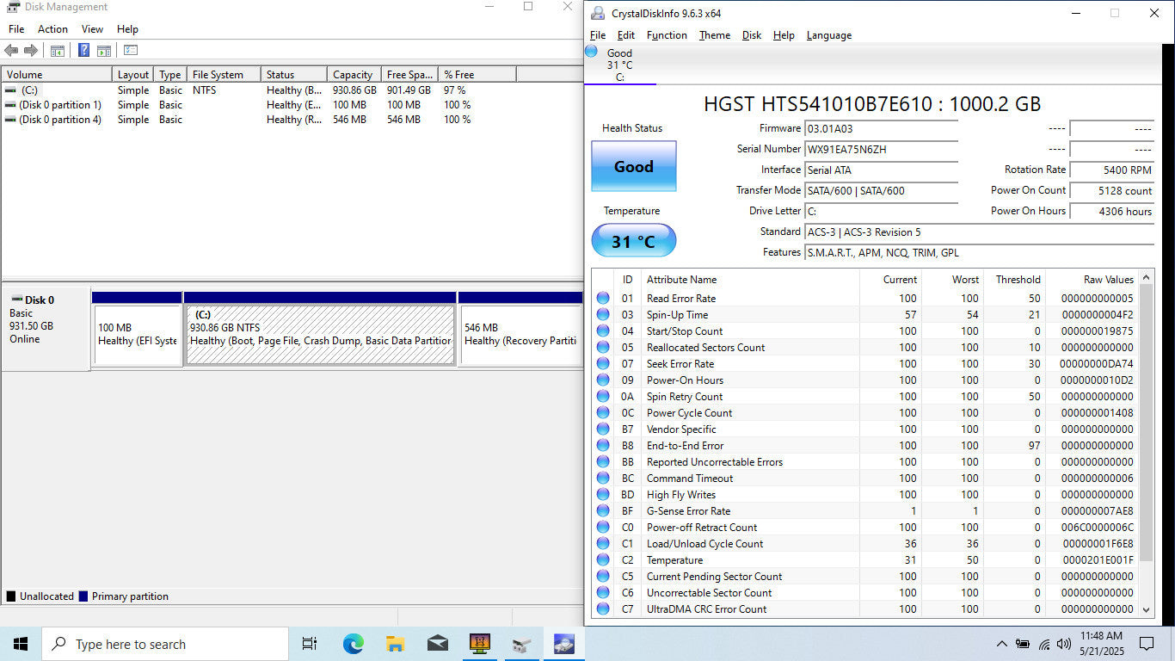Click the Back arrow in Disk Management toolbar
Screen dimensions: 1175x661
click(x=11, y=51)
